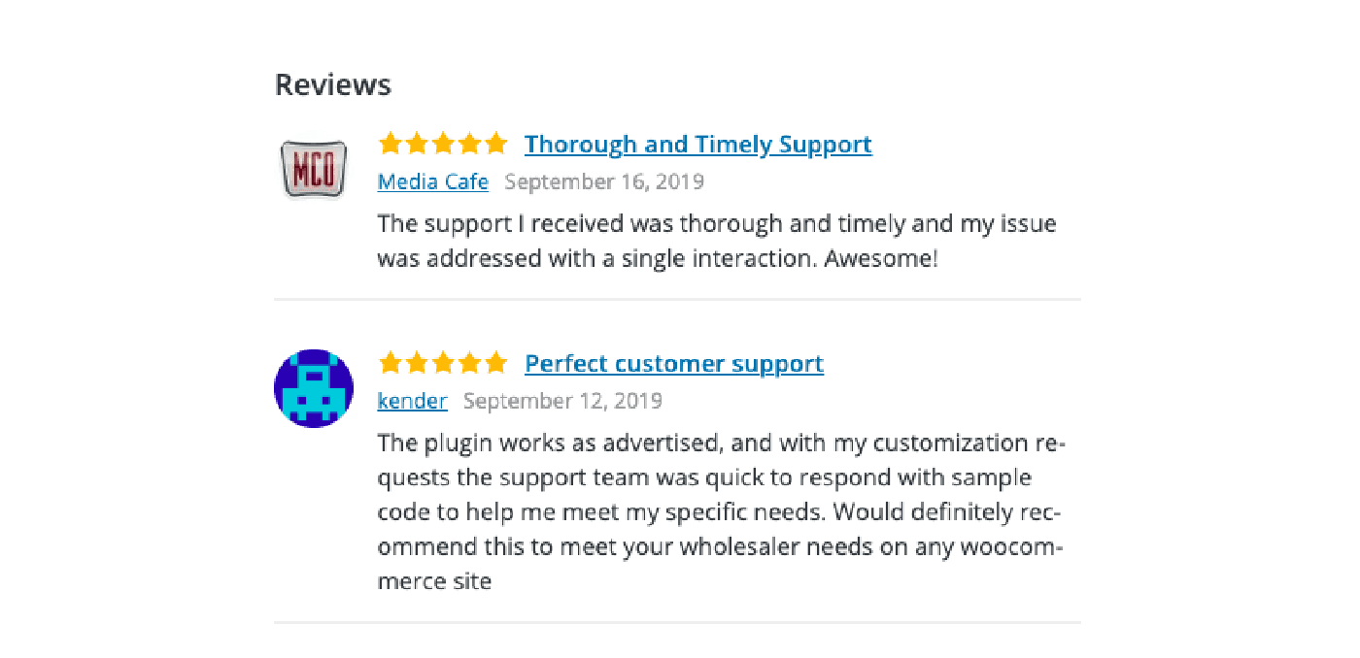Click the first star on the bottom review
1360x658 pixels.
(x=391, y=363)
